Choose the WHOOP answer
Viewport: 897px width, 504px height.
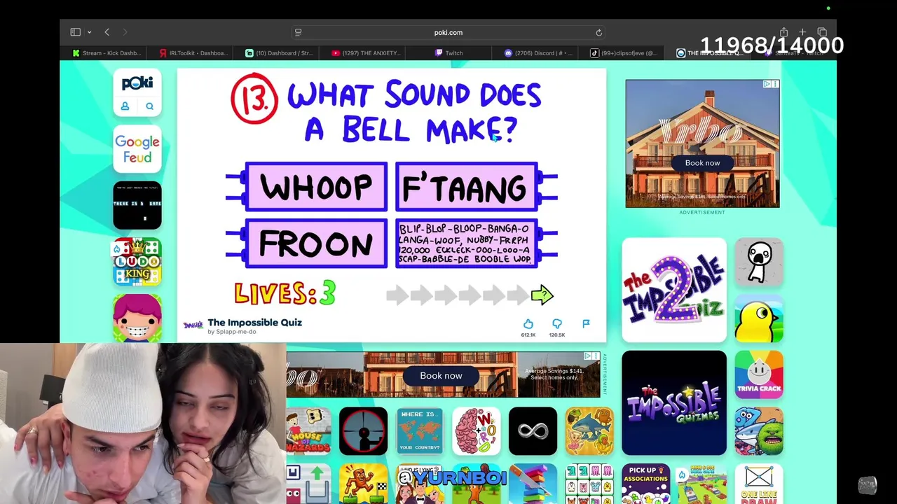click(316, 187)
